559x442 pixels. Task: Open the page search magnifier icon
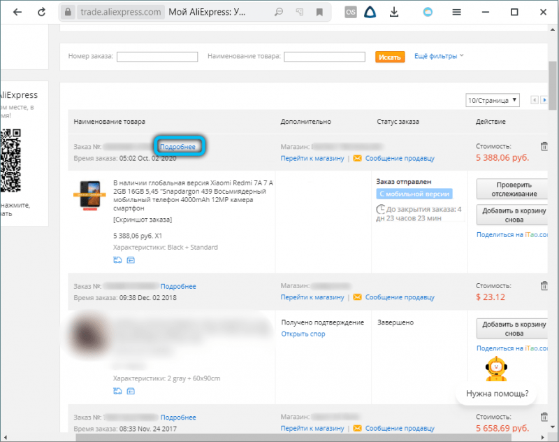coord(279,12)
